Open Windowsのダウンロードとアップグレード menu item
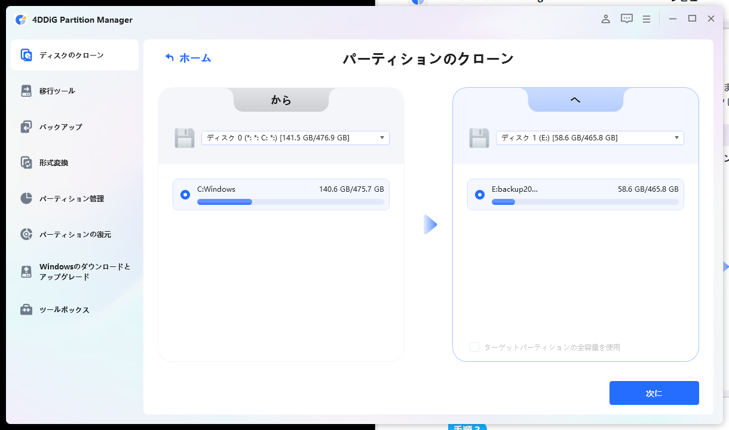This screenshot has height=430, width=729. pos(75,272)
